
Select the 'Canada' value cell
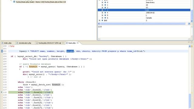(149, 18)
